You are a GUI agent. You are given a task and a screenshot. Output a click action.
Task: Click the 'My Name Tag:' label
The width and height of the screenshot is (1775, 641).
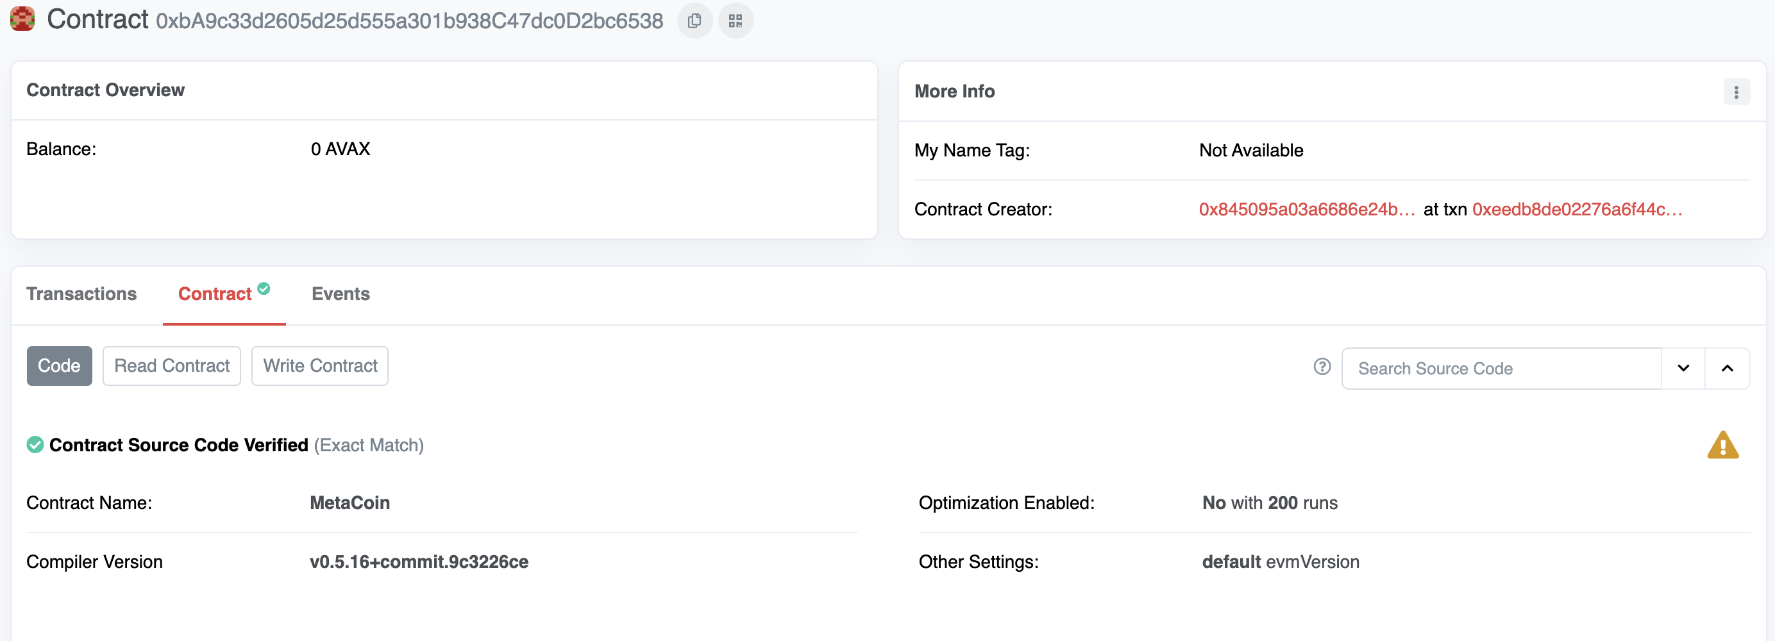click(972, 150)
